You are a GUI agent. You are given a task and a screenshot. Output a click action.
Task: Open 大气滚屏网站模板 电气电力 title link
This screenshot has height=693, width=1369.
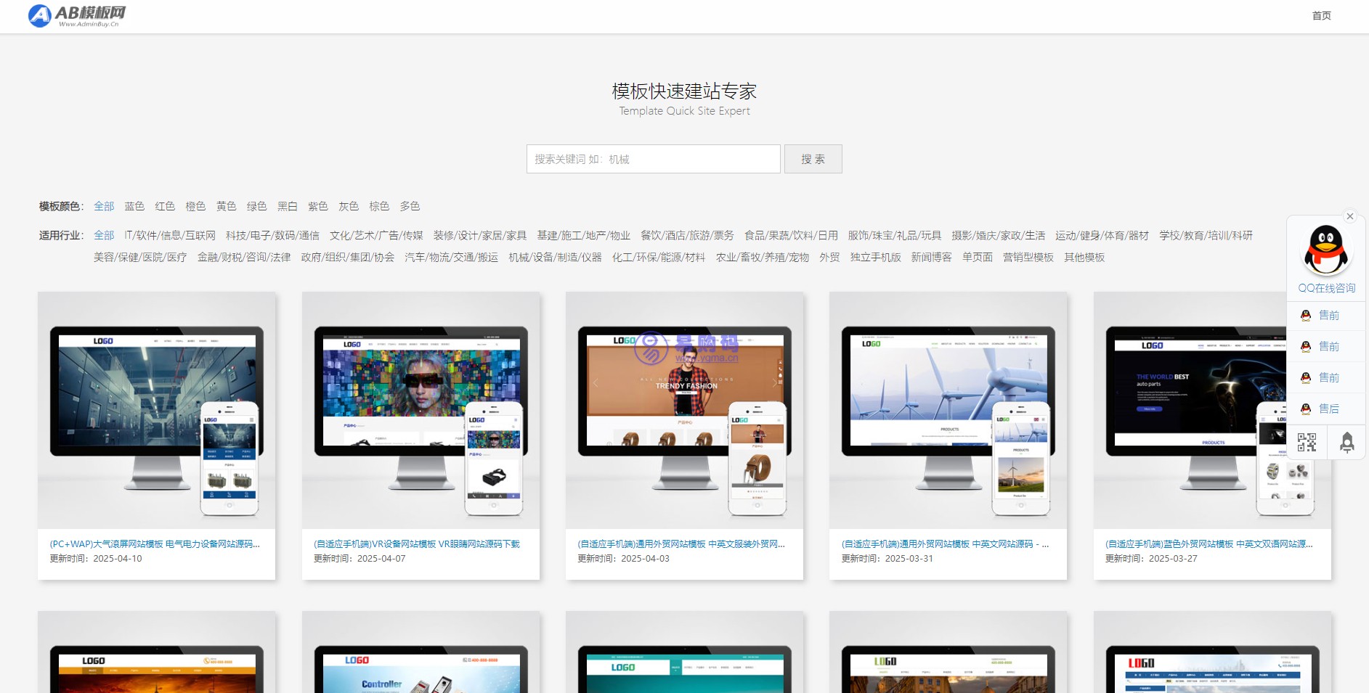tap(155, 544)
